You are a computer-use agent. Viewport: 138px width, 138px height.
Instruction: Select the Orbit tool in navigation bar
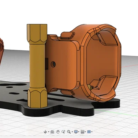(45, 132)
